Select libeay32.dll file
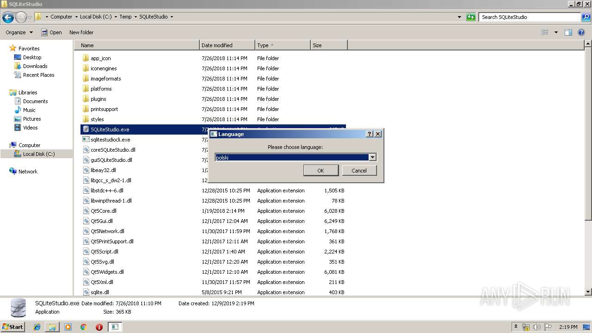The height and width of the screenshot is (333, 592). (103, 170)
